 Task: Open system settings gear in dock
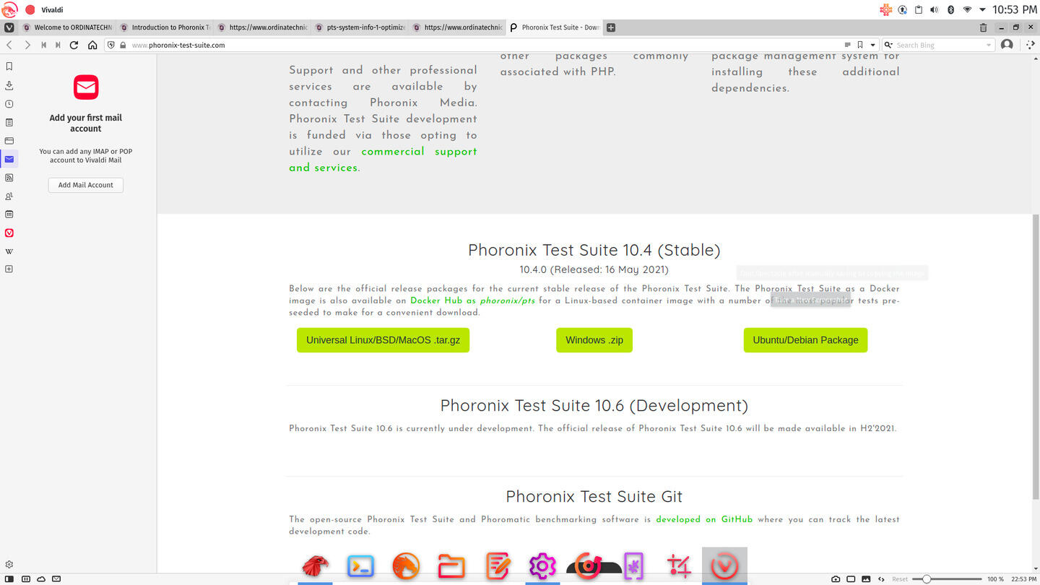542,566
